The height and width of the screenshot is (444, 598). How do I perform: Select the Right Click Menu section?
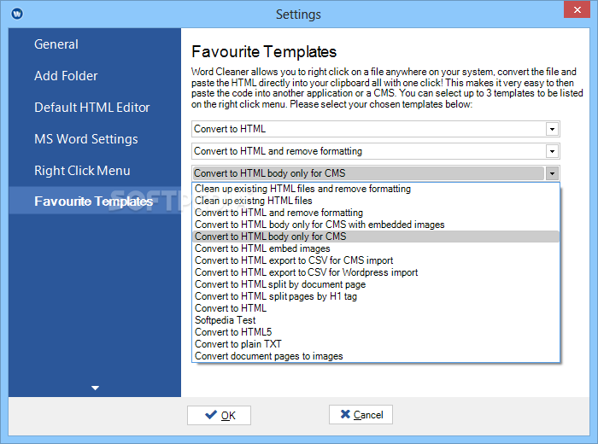tap(82, 171)
